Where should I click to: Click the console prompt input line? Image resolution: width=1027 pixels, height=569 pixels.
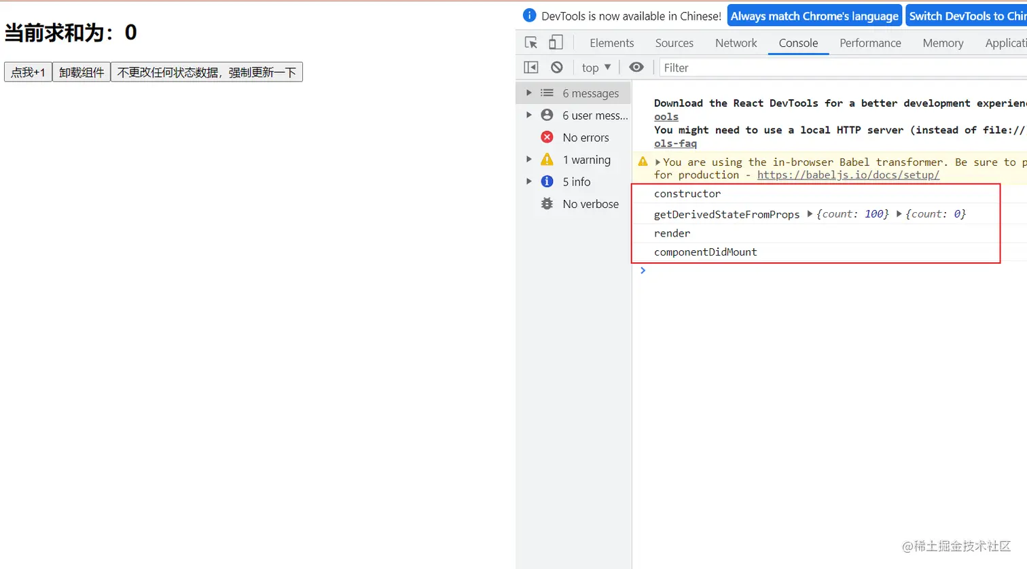coord(829,271)
